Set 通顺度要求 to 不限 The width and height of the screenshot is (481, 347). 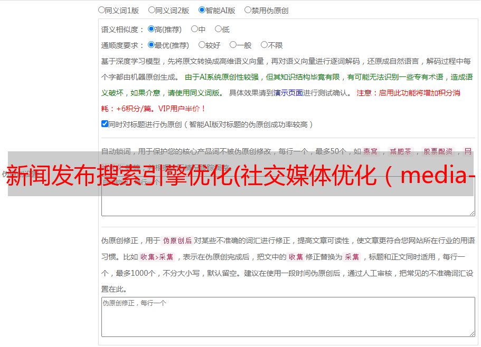(264, 45)
